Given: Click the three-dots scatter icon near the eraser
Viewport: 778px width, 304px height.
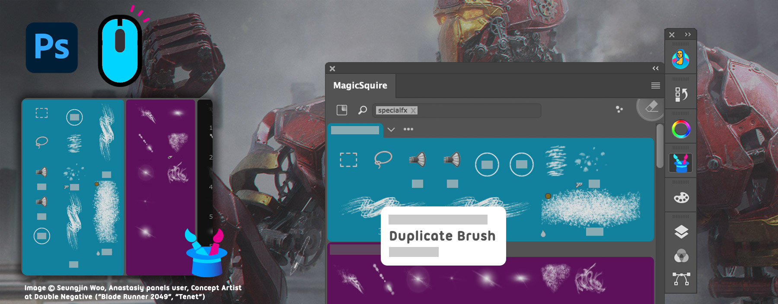Looking at the screenshot, I should pos(619,109).
